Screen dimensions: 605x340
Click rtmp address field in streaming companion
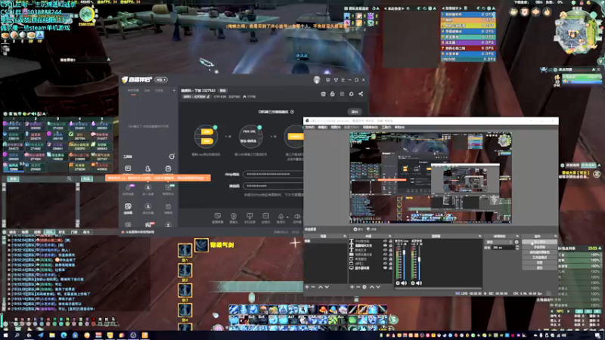click(x=274, y=174)
